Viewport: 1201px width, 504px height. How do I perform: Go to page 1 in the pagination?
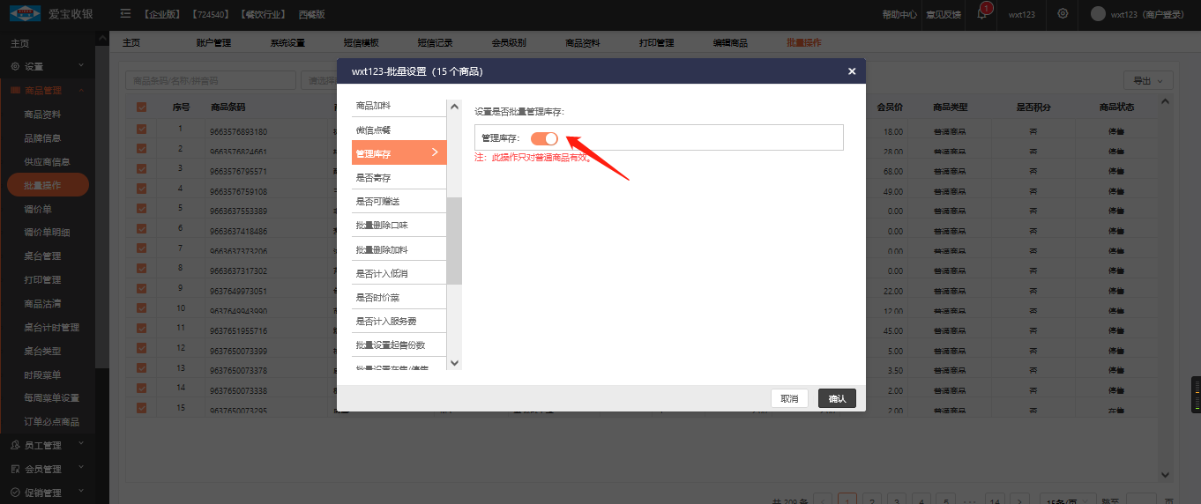847,500
